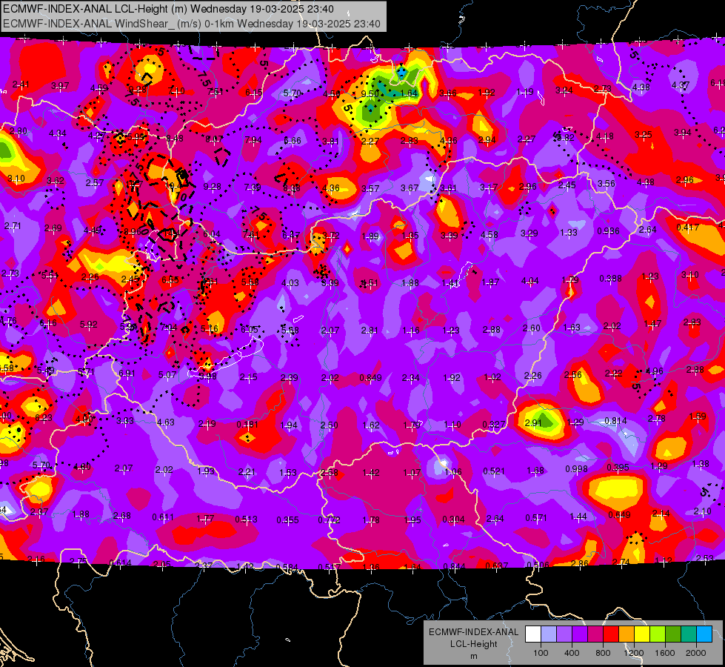The height and width of the screenshot is (667, 725).
Task: Click the wind shear value 0.355
Action: click(287, 520)
